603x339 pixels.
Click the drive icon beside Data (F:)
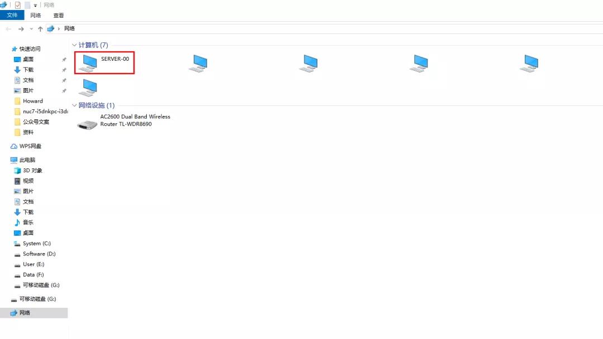click(x=17, y=275)
